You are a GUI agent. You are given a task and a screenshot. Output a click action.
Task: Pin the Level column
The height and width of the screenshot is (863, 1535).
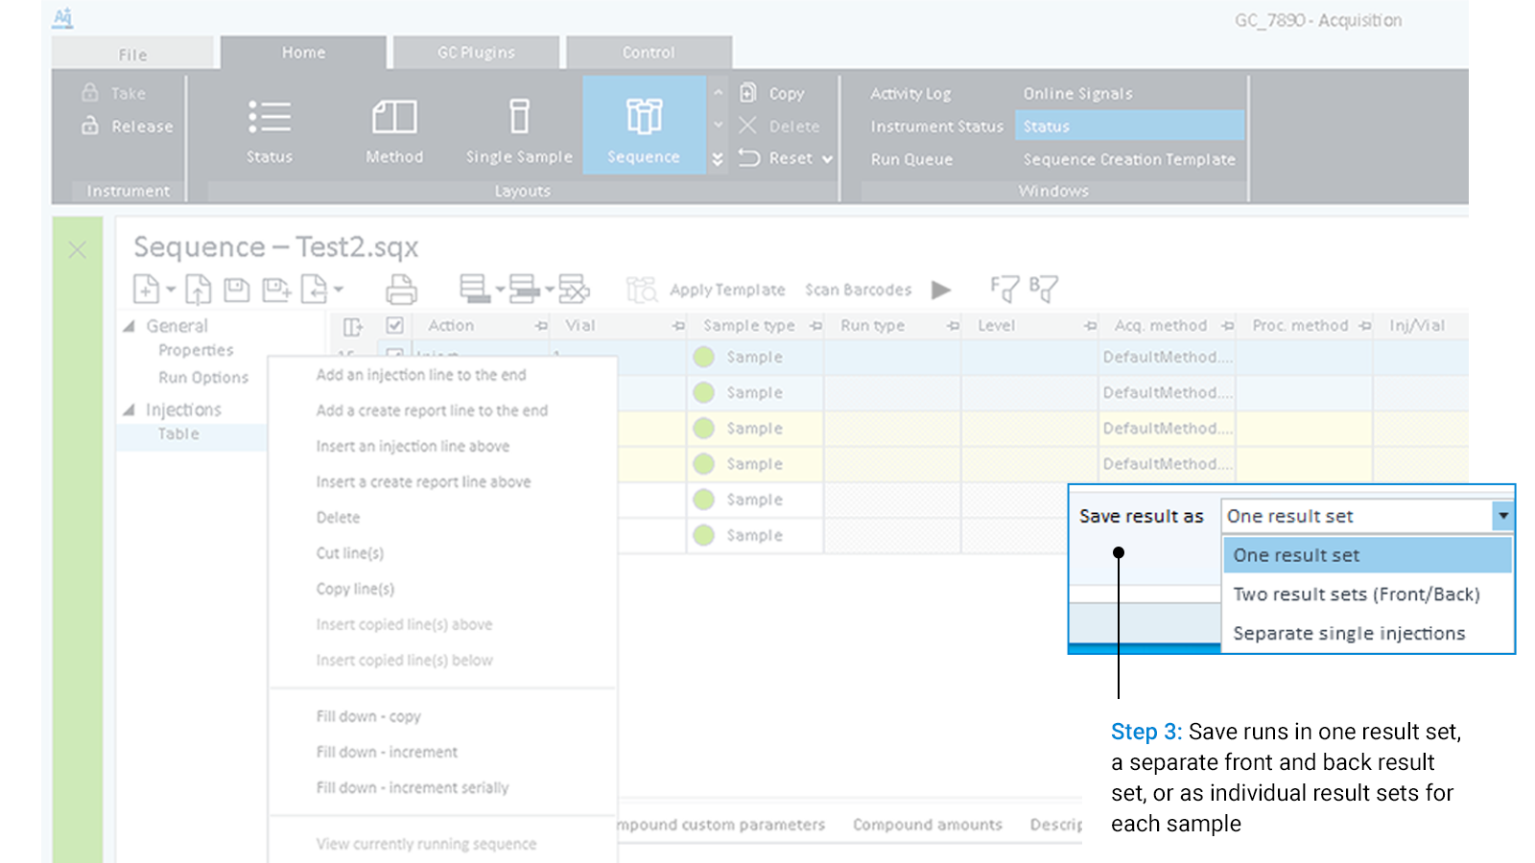(x=1091, y=326)
